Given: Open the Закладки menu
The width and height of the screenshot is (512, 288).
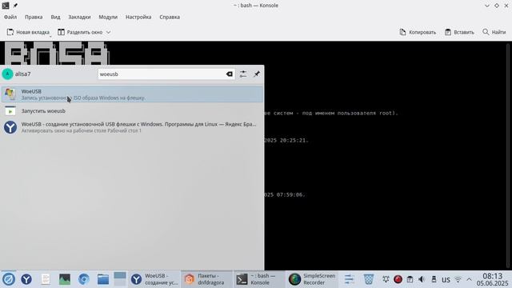Looking at the screenshot, I should click(79, 17).
